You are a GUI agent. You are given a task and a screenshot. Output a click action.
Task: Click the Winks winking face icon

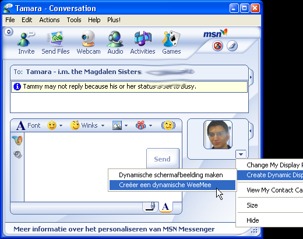click(x=75, y=125)
